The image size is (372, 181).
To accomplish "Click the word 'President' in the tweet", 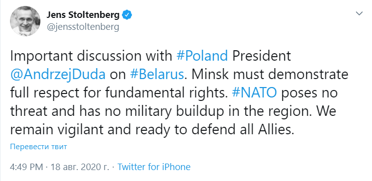I will tap(261, 56).
